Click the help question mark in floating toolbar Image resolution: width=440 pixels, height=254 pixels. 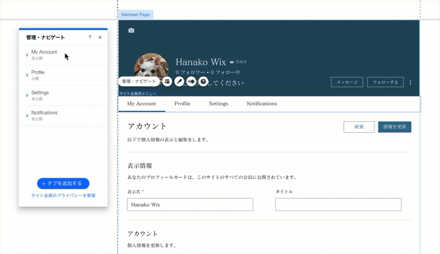point(203,81)
